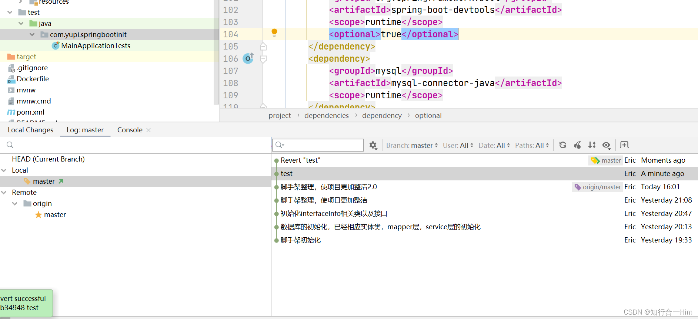This screenshot has width=698, height=319.
Task: Select HEAD (Current Branch)
Action: tap(48, 159)
